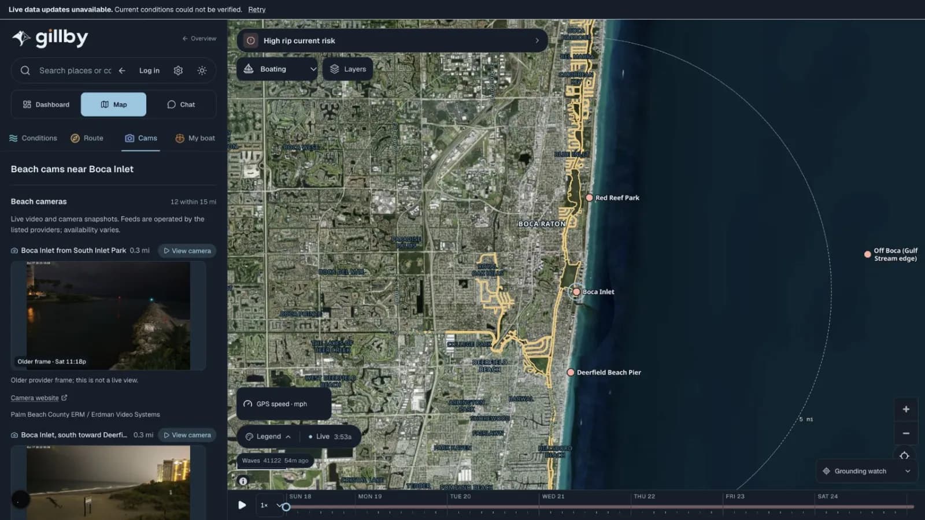Open settings gear icon
The width and height of the screenshot is (925, 520).
point(178,70)
